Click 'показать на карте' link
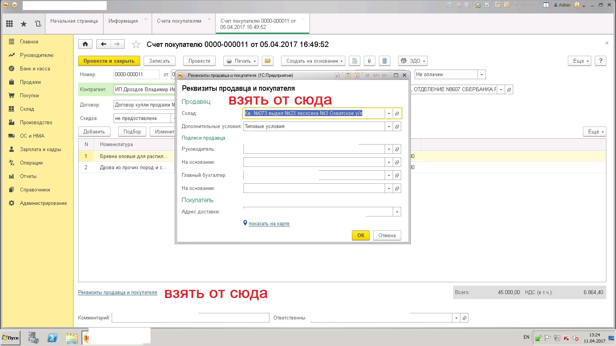The width and height of the screenshot is (616, 346). (x=269, y=224)
